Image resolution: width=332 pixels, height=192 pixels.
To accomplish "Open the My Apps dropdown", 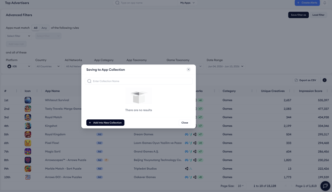I will [x=187, y=3].
